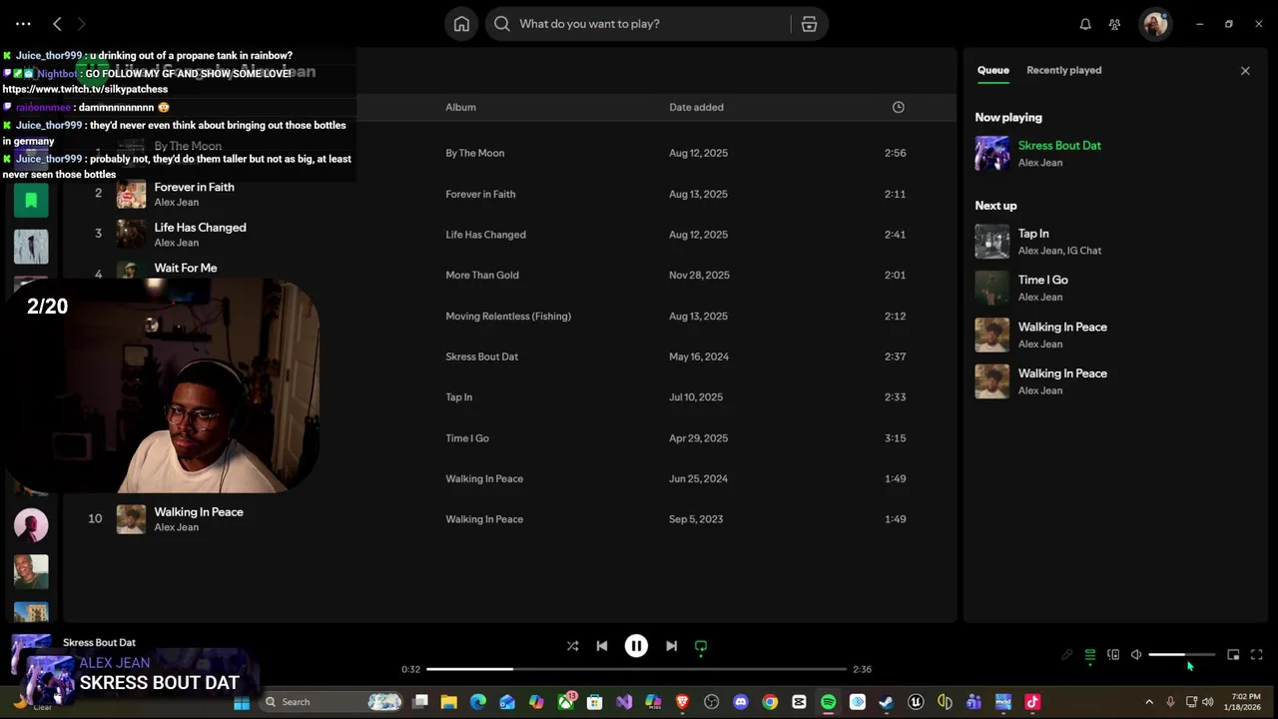This screenshot has height=719, width=1278.
Task: Expand the system tray hidden icons chevron
Action: point(1149,702)
